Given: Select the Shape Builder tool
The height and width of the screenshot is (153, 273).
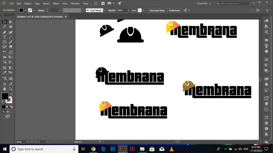Looking at the screenshot, I should coord(5,62).
